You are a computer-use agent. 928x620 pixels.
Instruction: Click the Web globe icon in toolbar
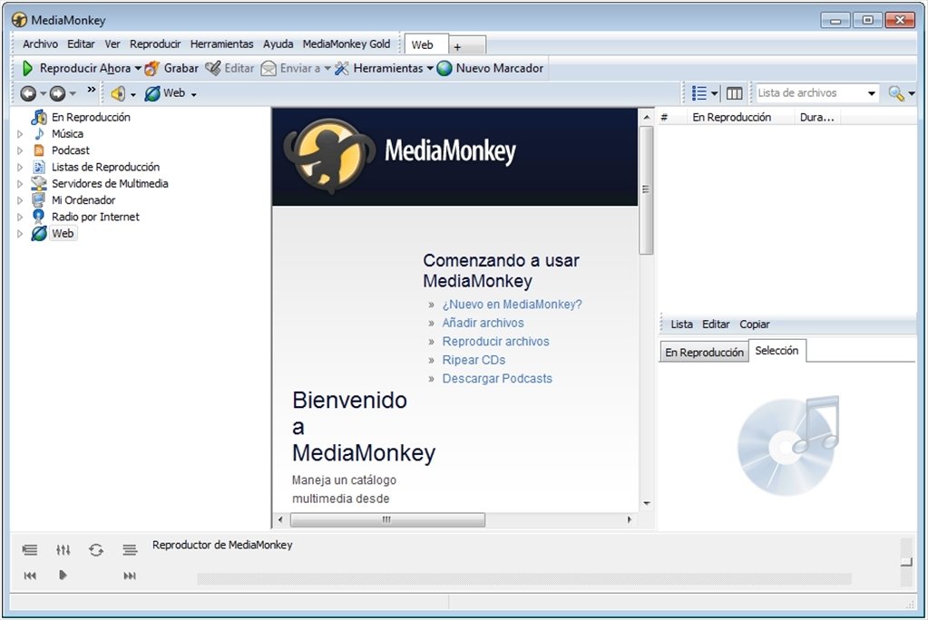click(152, 93)
